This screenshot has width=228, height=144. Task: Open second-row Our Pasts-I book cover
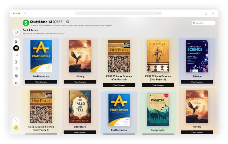click(41, 107)
